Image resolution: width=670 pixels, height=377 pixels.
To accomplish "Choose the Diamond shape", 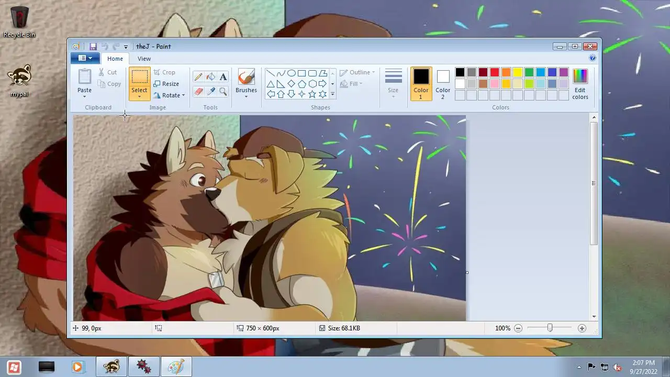I will pos(292,84).
